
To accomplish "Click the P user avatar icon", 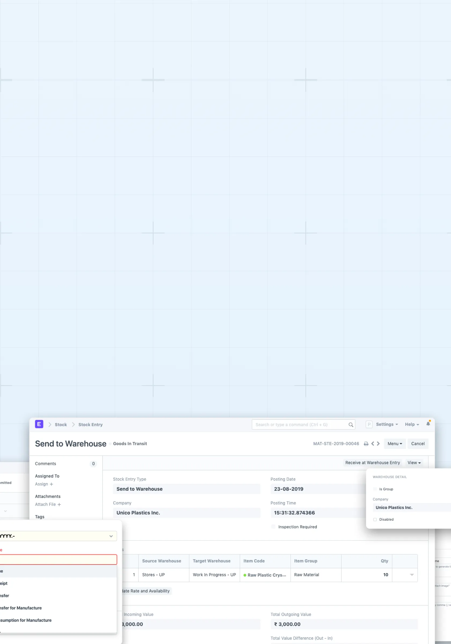I will (369, 425).
